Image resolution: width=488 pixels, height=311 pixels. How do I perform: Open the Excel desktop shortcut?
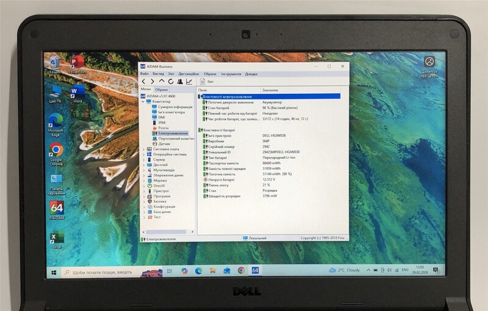(57, 240)
